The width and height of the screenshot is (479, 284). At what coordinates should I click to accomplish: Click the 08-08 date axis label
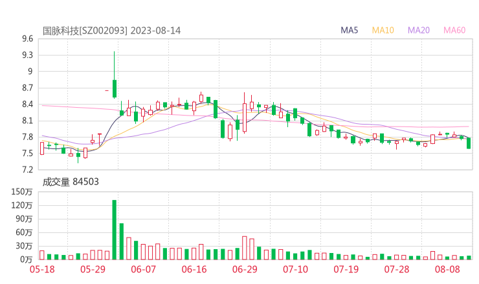[x=447, y=269]
